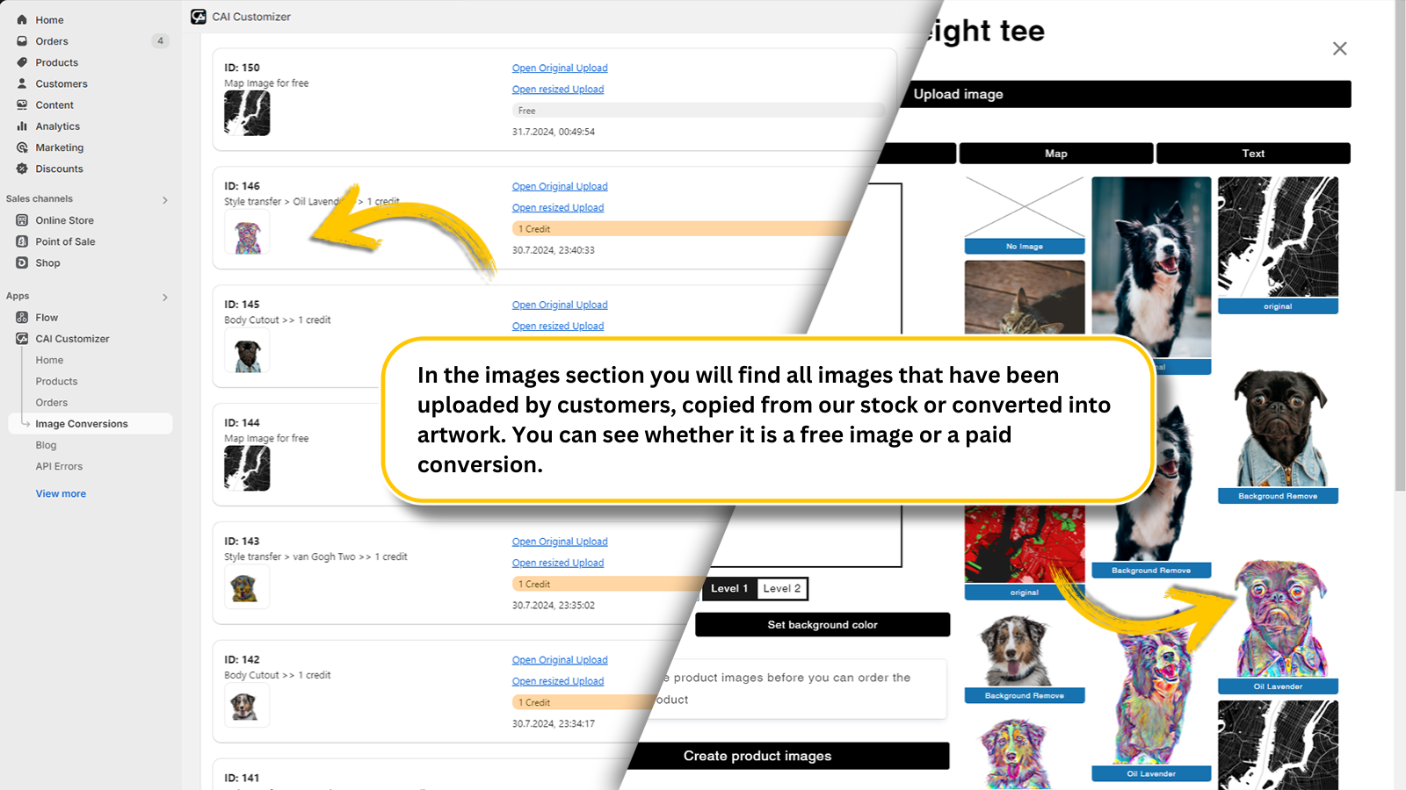
Task: Click the Home icon in the main sidebar
Action: [22, 19]
